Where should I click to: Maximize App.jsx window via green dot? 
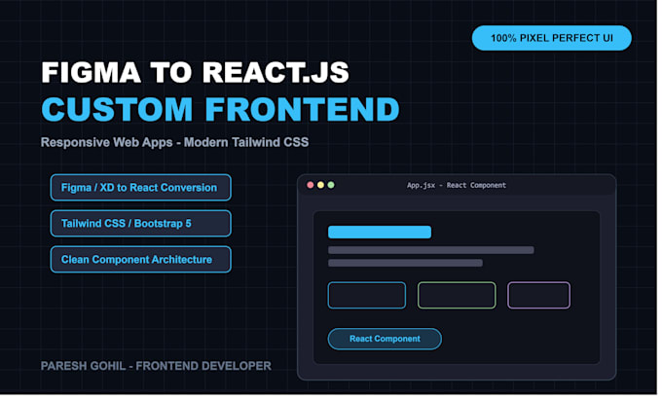click(x=331, y=185)
